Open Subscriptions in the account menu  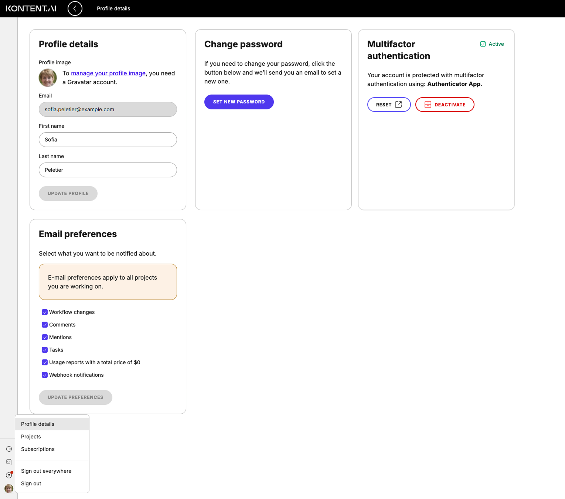(x=37, y=449)
